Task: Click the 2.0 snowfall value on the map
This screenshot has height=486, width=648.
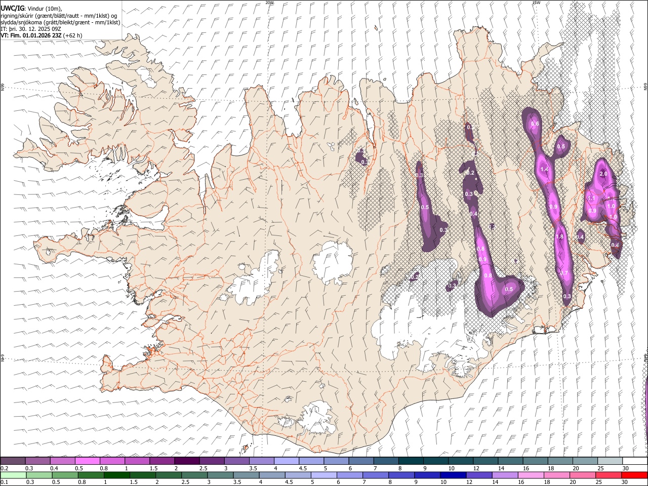Action: click(603, 174)
